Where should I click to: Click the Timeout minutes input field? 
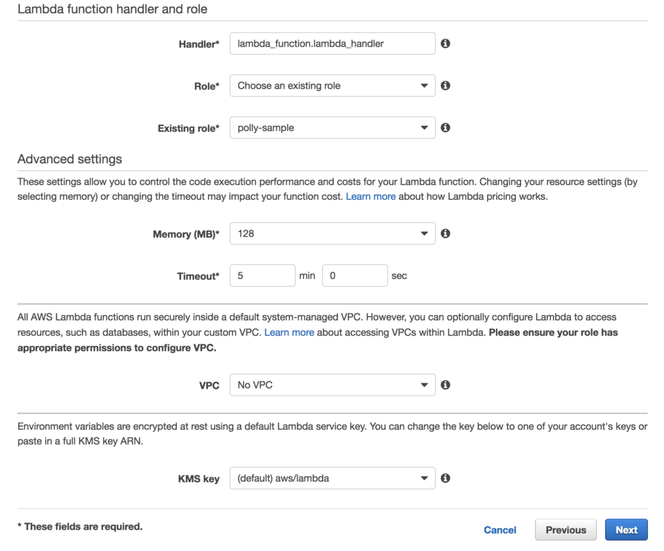coord(263,275)
